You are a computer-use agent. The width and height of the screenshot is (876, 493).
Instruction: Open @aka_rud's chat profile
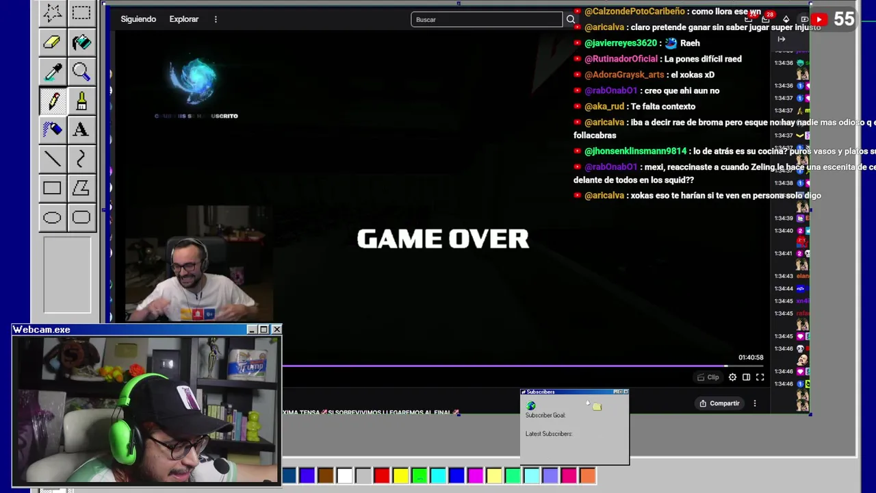[x=604, y=106]
